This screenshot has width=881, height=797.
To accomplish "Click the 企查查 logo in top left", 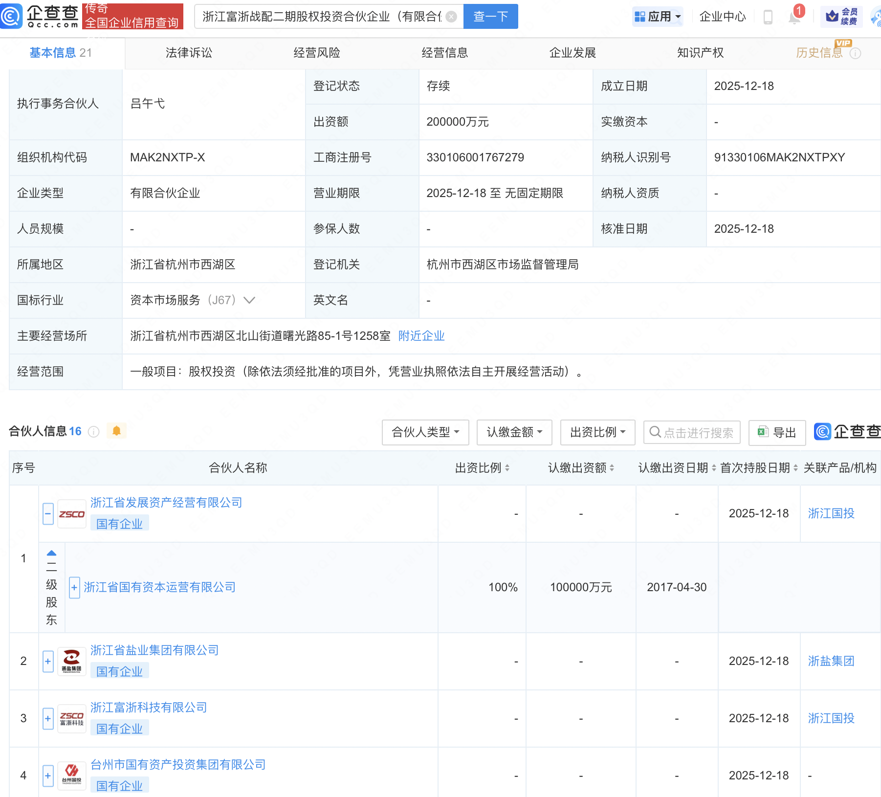I will click(x=42, y=16).
